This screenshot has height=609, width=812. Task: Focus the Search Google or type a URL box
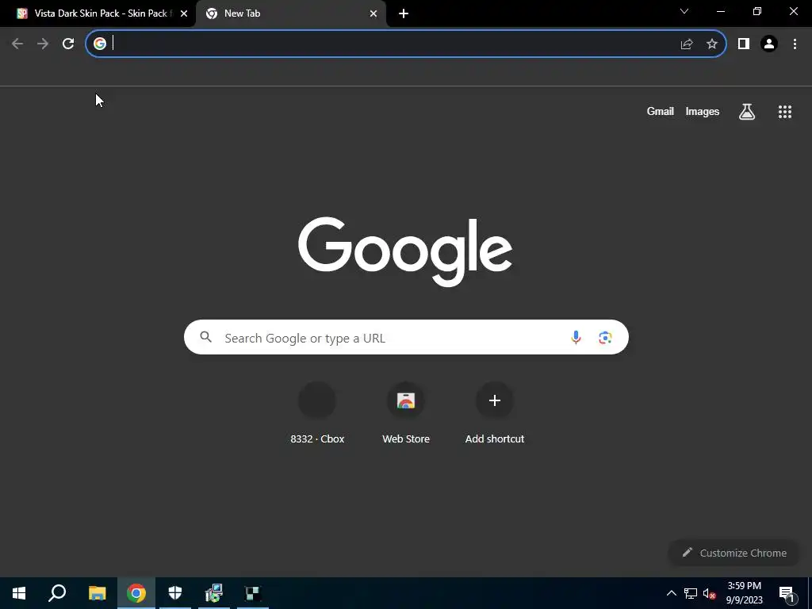coord(406,337)
